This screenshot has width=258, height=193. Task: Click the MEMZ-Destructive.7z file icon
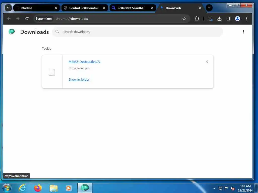52,72
